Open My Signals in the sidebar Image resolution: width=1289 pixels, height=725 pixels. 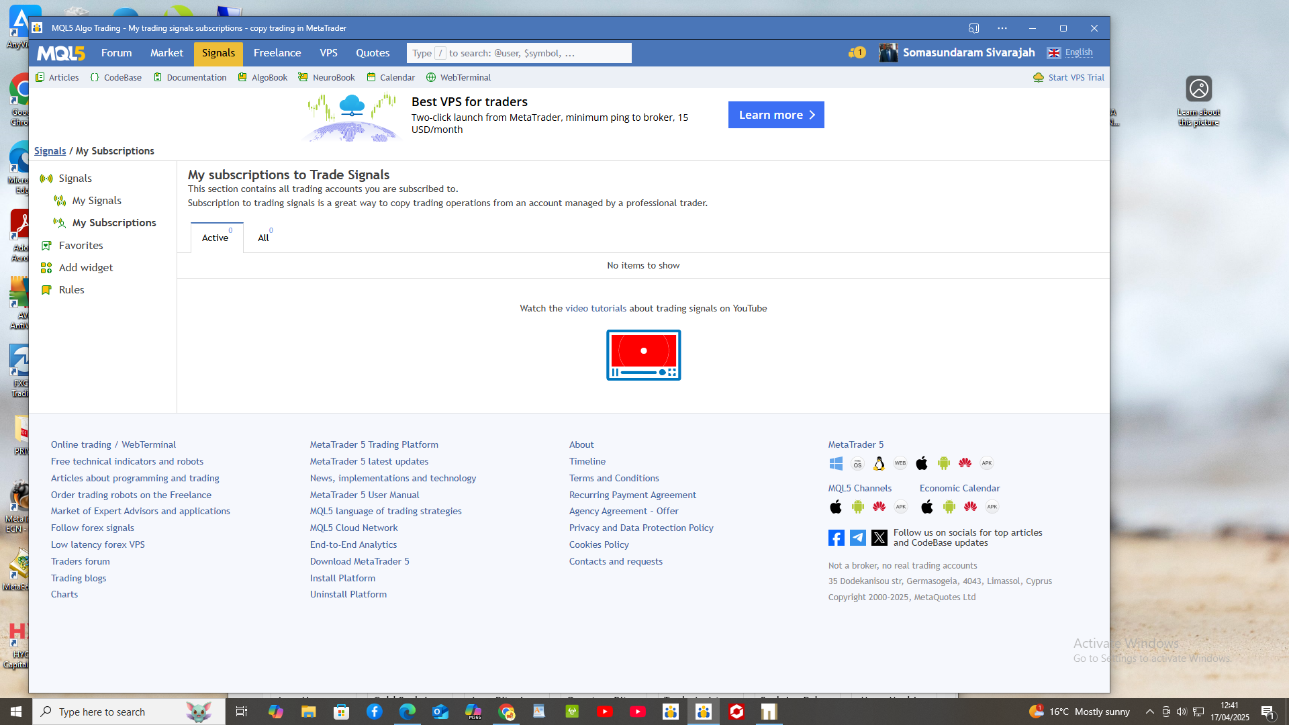pyautogui.click(x=97, y=201)
